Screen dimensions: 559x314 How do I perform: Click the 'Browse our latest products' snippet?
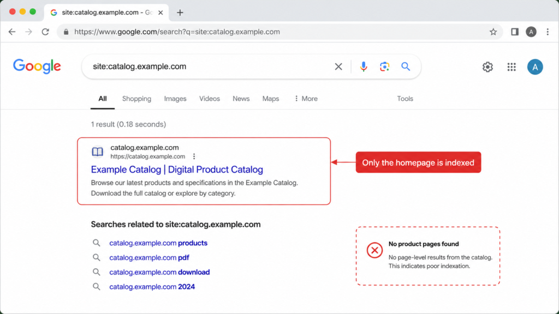click(x=194, y=188)
